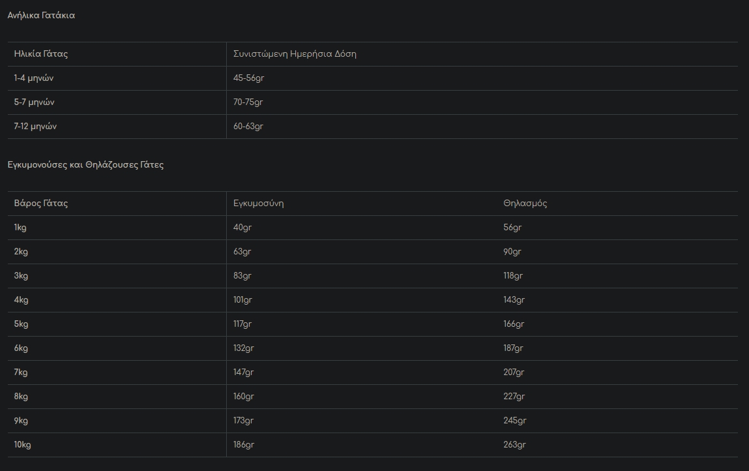Click the "45-56gr" daily dose value
The image size is (749, 471).
coord(248,78)
